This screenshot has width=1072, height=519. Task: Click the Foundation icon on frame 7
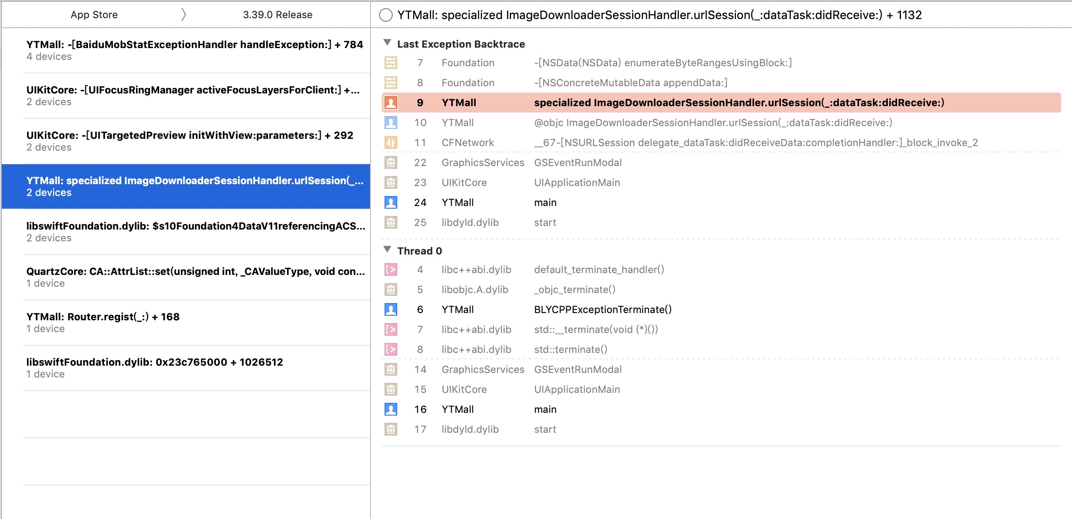[x=390, y=63]
